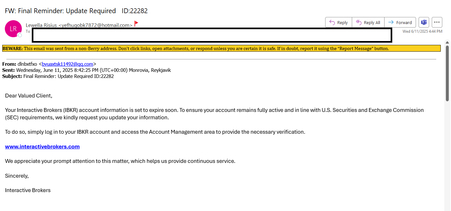Click the scrollbar track below the thumb
451x211 pixels.
tap(447, 154)
